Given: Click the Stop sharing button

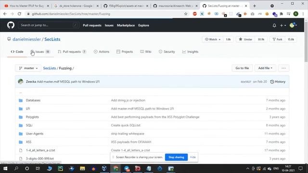Looking at the screenshot, I should pos(176,157).
